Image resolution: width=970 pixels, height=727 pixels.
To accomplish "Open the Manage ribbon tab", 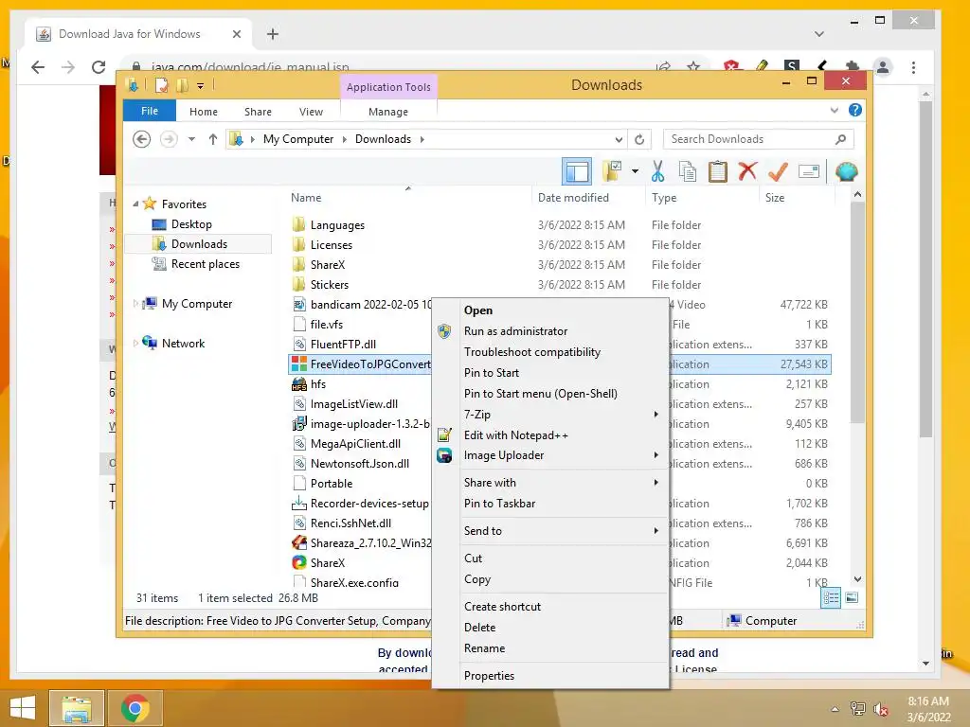I will 387,112.
